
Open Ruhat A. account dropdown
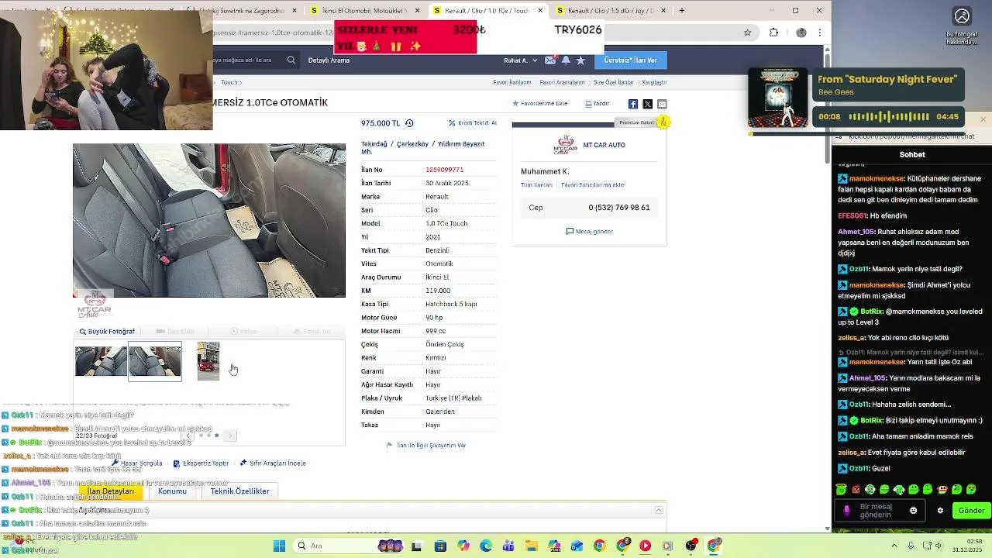519,60
